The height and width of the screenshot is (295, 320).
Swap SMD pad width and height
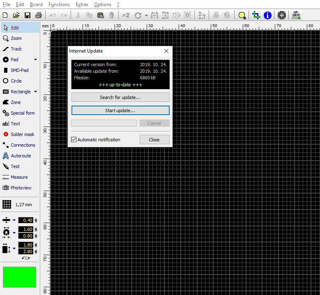26,258
